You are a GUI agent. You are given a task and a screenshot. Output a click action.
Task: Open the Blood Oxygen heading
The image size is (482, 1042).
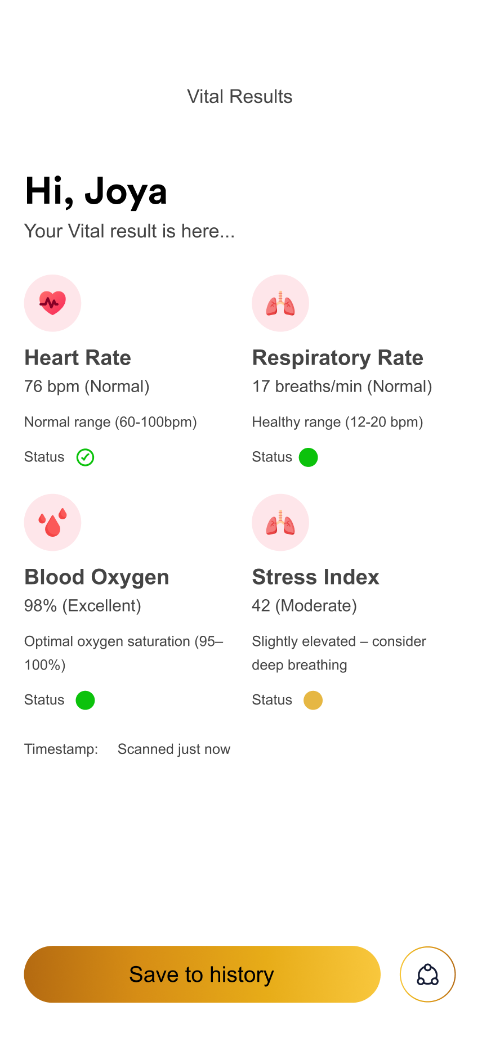point(97,577)
